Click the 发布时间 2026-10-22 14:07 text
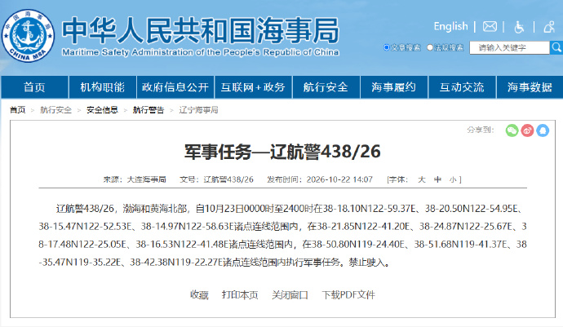 coord(320,179)
